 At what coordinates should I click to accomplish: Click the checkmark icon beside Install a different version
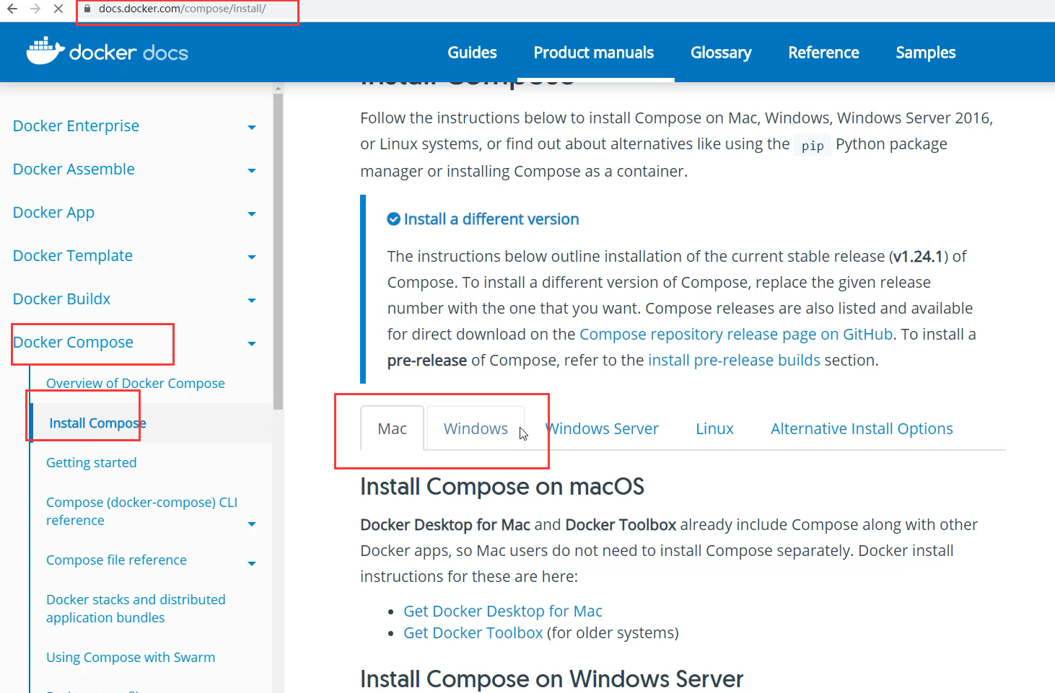[x=393, y=219]
